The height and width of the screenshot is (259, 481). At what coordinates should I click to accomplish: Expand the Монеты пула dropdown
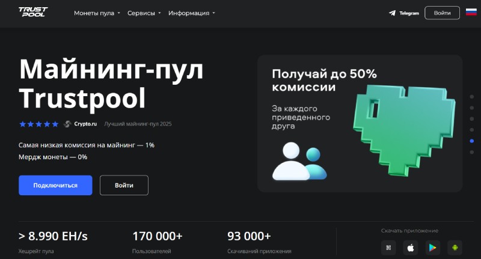pos(97,13)
